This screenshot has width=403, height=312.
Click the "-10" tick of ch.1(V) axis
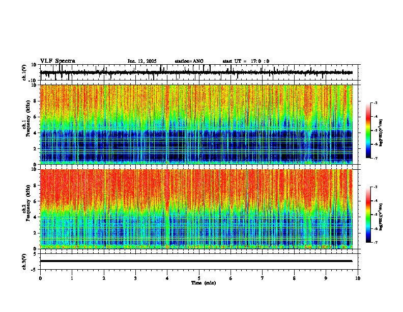point(33,81)
